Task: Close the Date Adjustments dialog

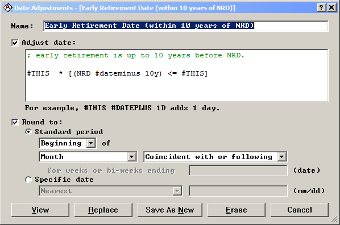Action: click(331, 7)
